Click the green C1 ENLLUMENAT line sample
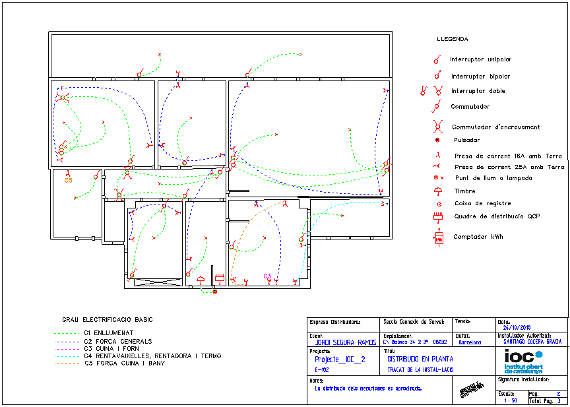 point(67,334)
